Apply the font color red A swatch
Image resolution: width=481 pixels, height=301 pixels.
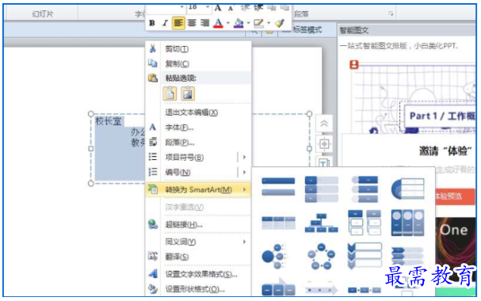[218, 23]
